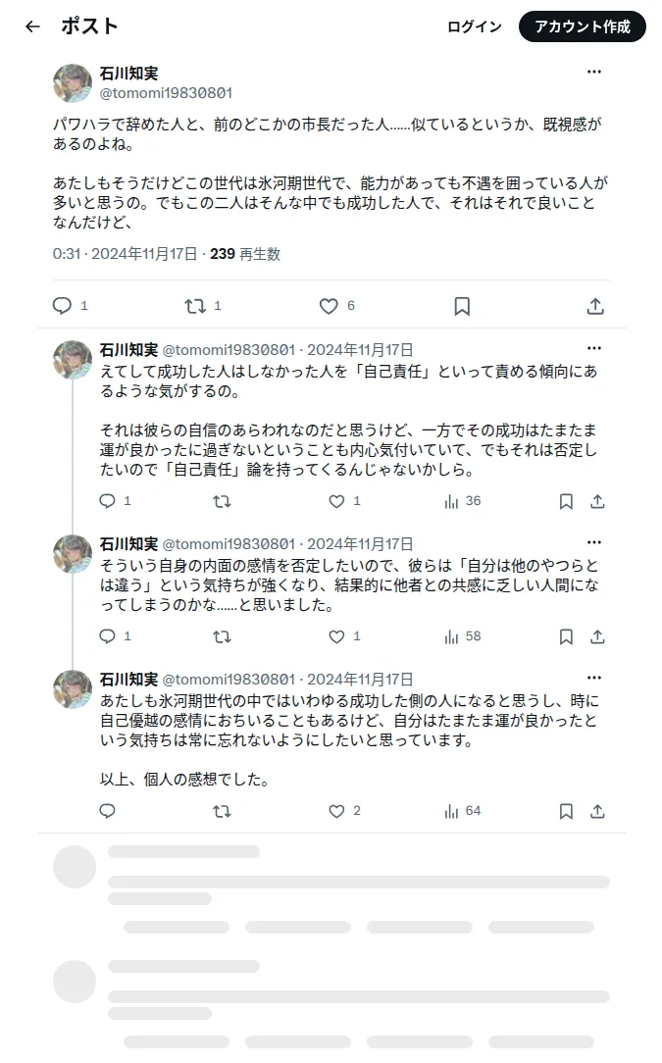Open 石川知実's avatar on the main post
The image size is (662, 1063).
pyautogui.click(x=73, y=83)
